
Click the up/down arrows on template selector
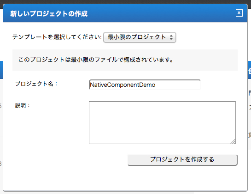tap(171, 37)
